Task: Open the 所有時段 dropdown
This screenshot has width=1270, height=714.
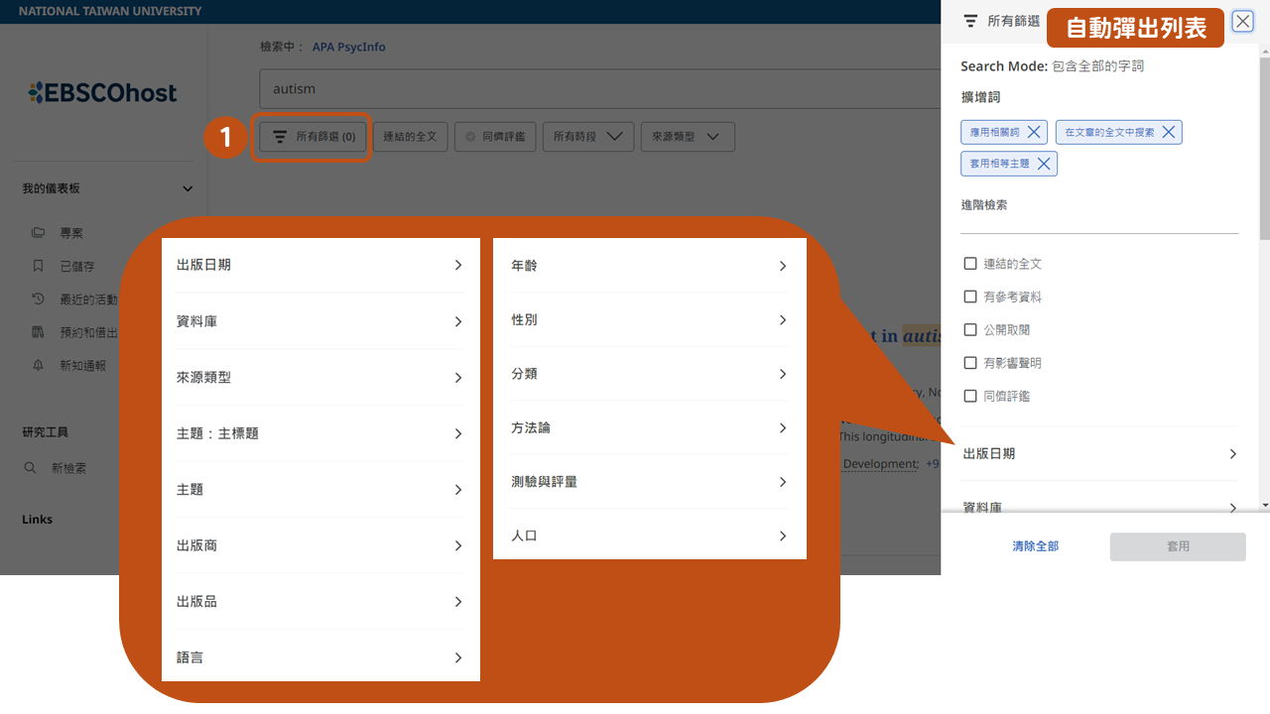Action: pyautogui.click(x=588, y=137)
